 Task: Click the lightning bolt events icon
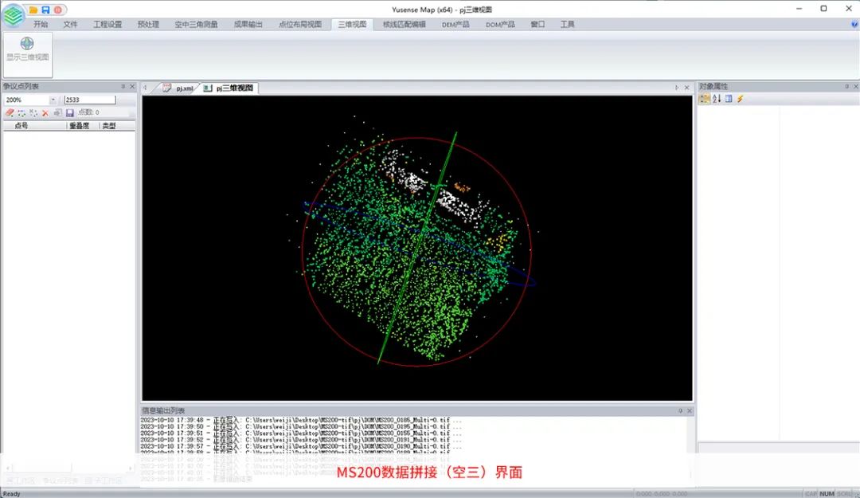(x=740, y=99)
